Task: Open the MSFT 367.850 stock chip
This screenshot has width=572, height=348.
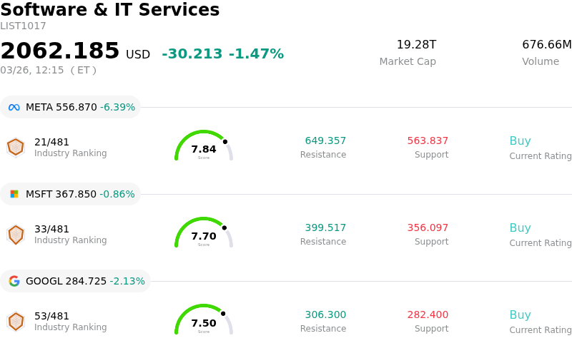Action: coord(71,194)
